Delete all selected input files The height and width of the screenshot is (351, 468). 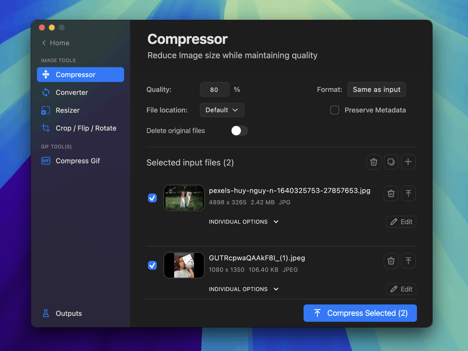pyautogui.click(x=374, y=162)
